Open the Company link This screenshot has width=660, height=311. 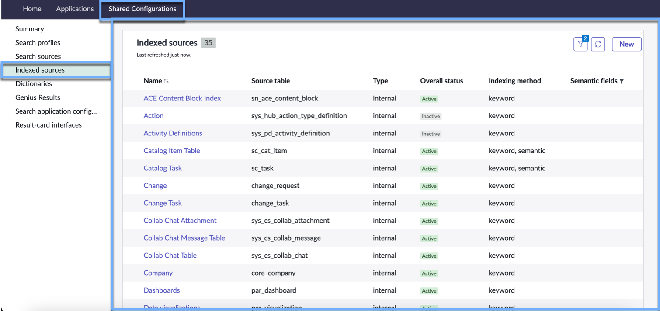click(x=158, y=273)
